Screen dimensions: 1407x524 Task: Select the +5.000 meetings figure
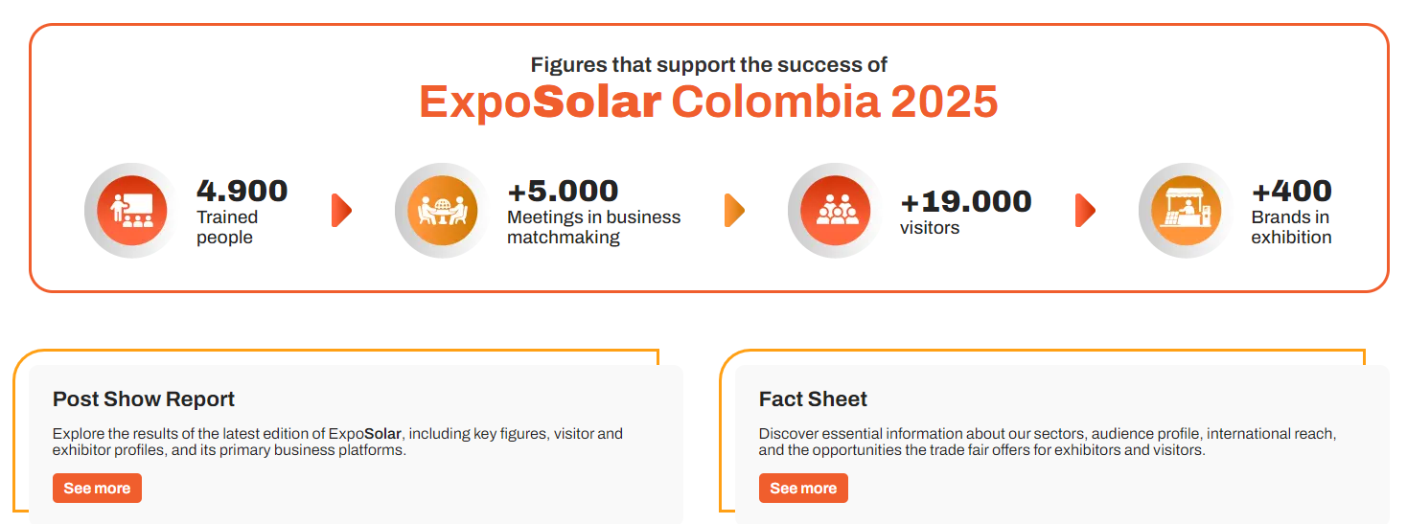tap(563, 191)
